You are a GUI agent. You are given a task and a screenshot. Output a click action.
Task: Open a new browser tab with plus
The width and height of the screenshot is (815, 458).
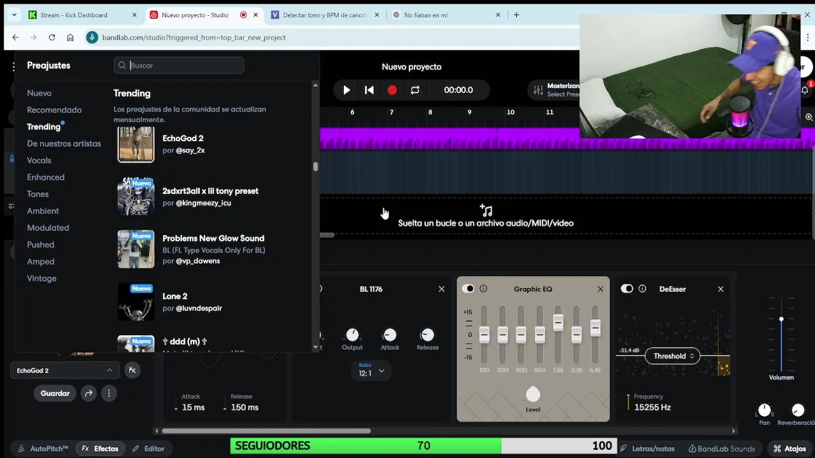pyautogui.click(x=516, y=15)
